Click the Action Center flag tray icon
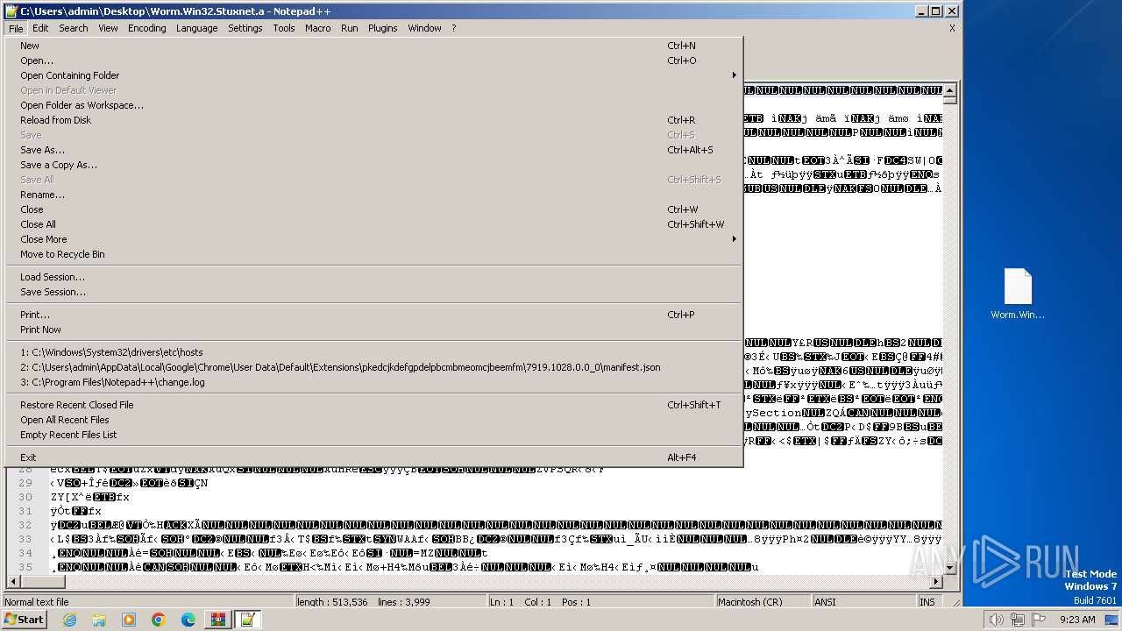This screenshot has width=1122, height=631. pos(1040,620)
